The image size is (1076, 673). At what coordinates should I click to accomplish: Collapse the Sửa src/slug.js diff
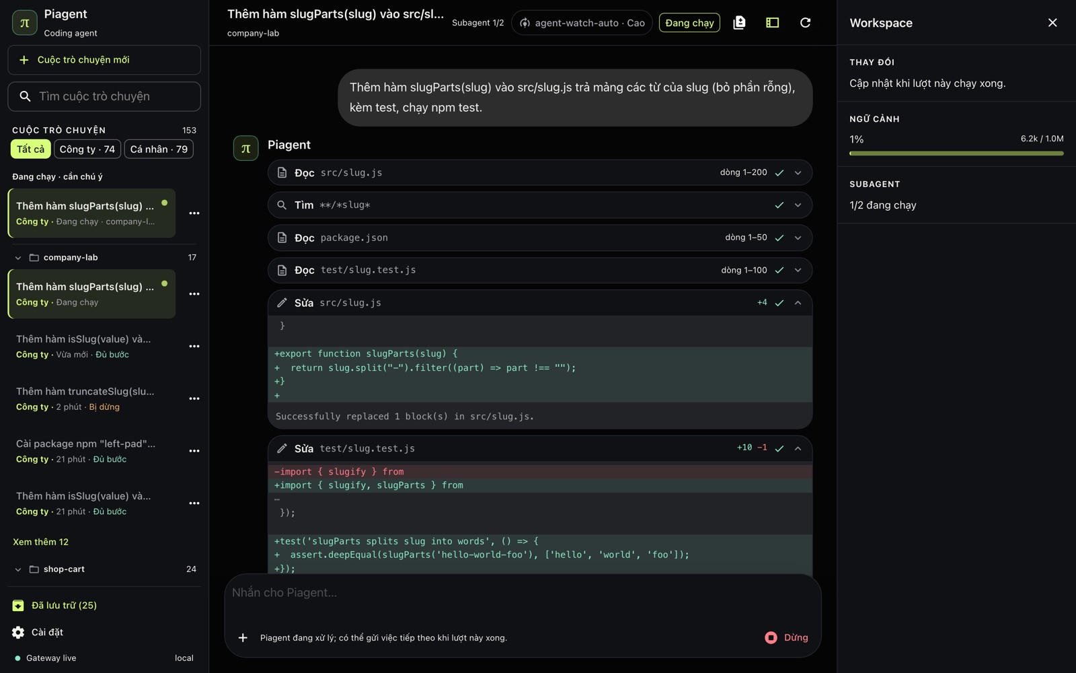[x=798, y=303]
